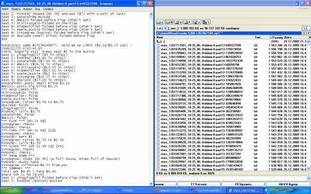The height and width of the screenshot is (194, 311).
Task: Click the Total Commander command line field
Action: pos(231,178)
